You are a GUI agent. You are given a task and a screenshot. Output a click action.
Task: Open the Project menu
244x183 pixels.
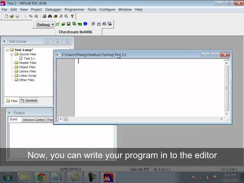click(x=37, y=10)
